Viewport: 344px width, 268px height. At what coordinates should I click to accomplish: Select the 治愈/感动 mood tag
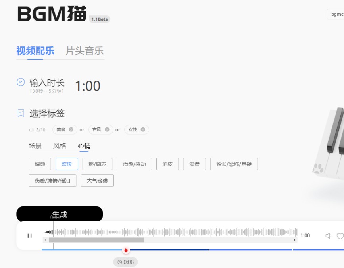point(134,164)
